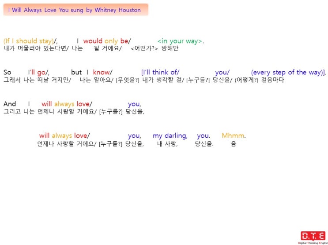Click the word "So" in second line
Screen dimensions: 328x245
pos(8,72)
